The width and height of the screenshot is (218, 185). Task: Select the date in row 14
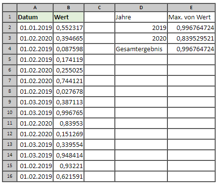[x=35, y=155]
